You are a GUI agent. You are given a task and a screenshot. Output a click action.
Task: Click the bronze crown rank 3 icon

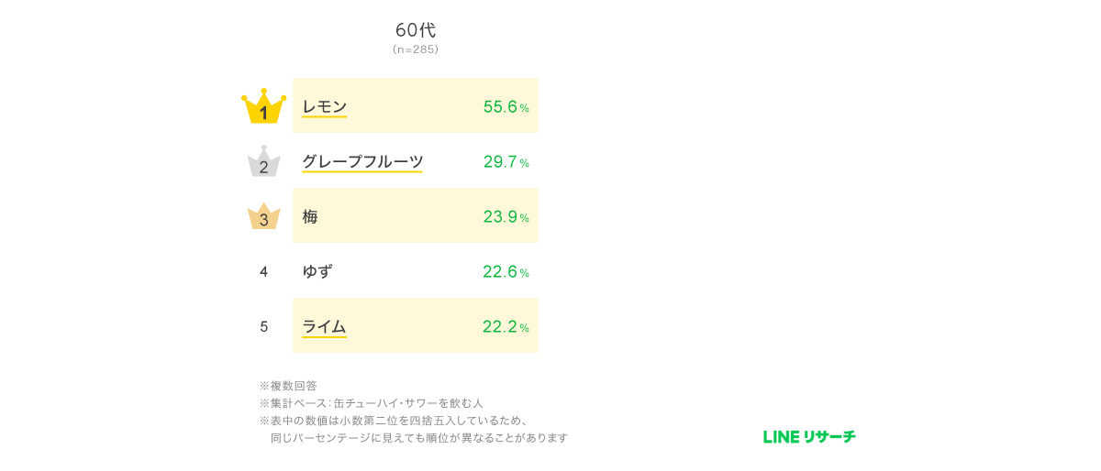[263, 216]
